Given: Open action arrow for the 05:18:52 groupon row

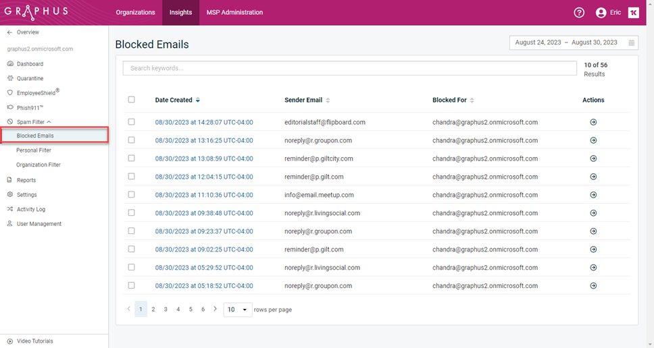Looking at the screenshot, I should click(593, 285).
